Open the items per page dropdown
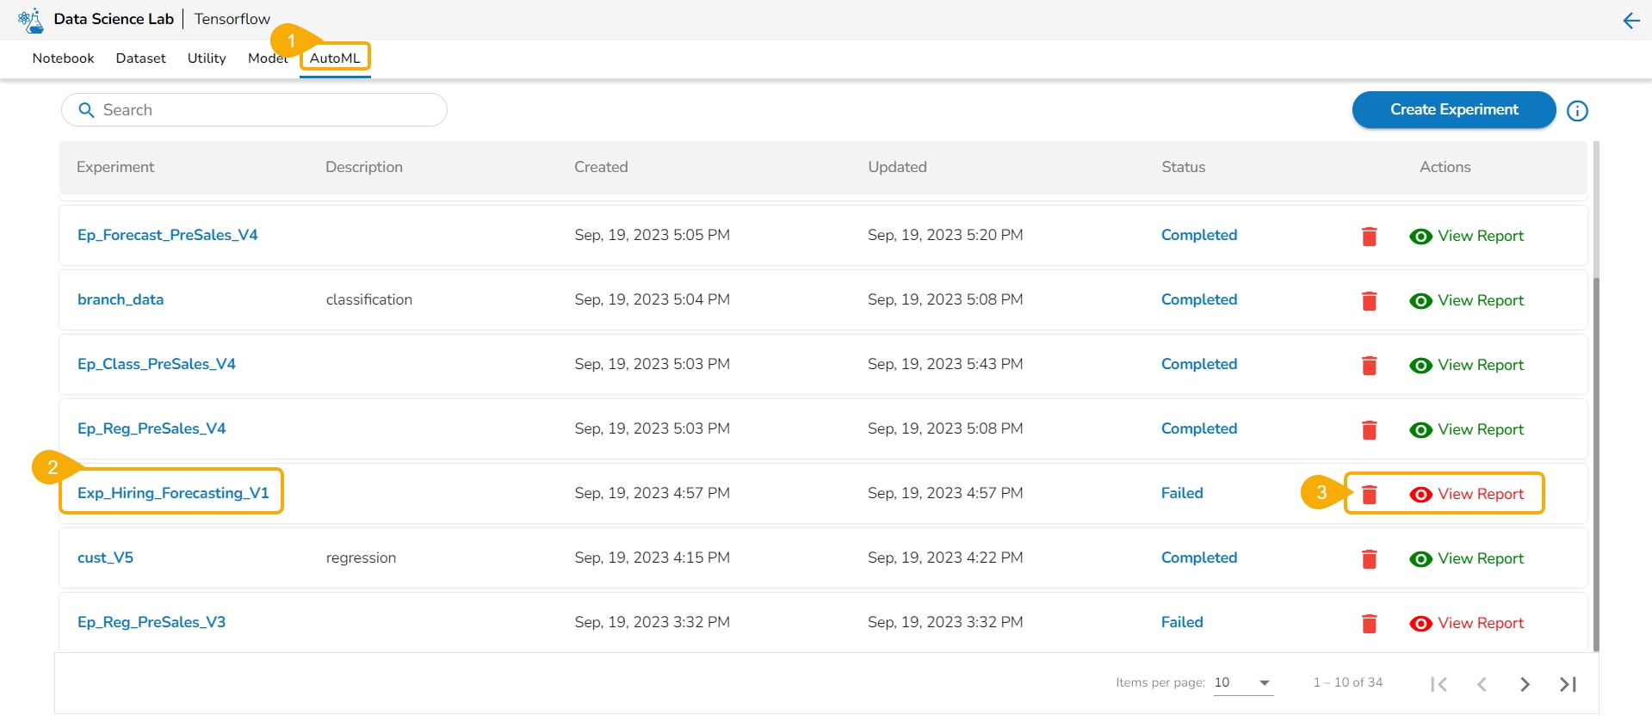 [1243, 683]
